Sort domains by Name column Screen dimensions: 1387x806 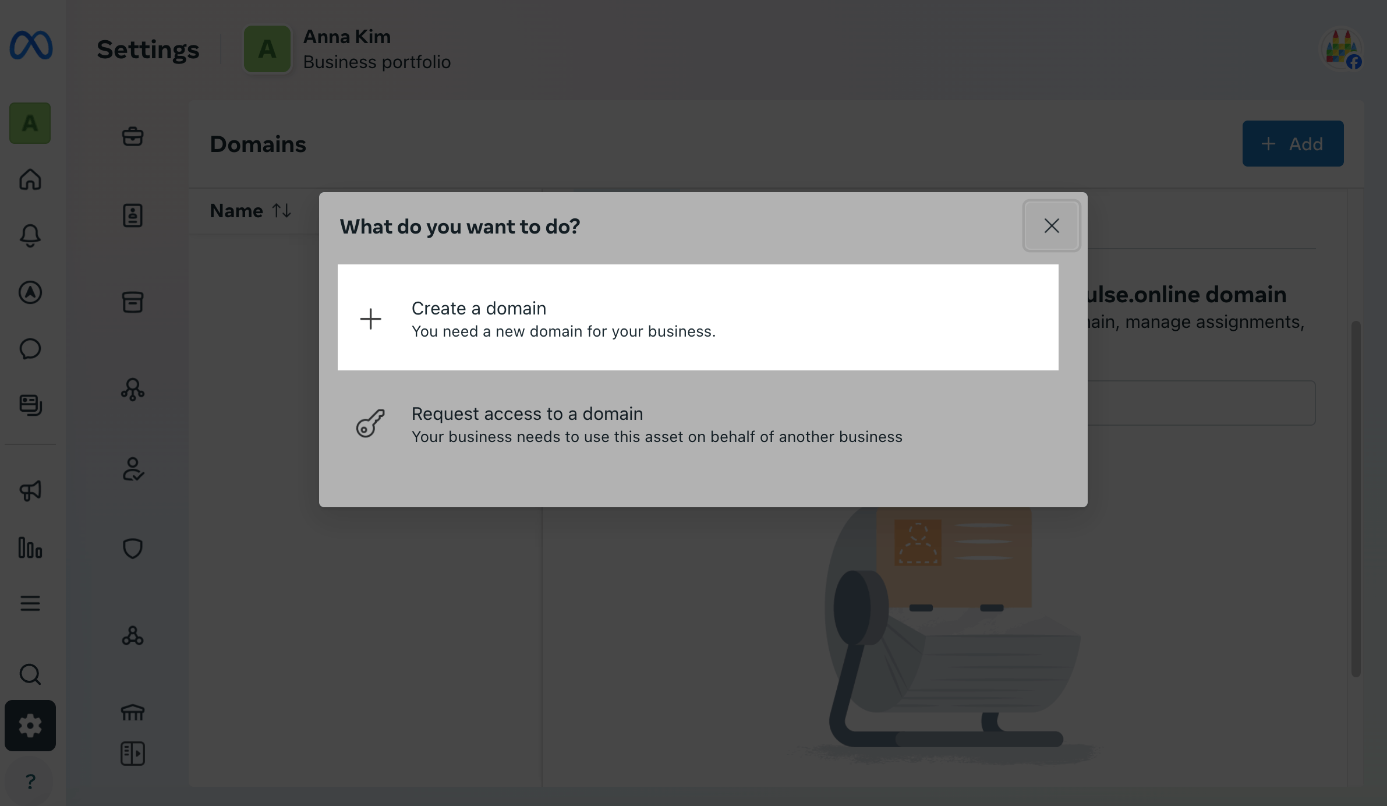click(x=250, y=211)
